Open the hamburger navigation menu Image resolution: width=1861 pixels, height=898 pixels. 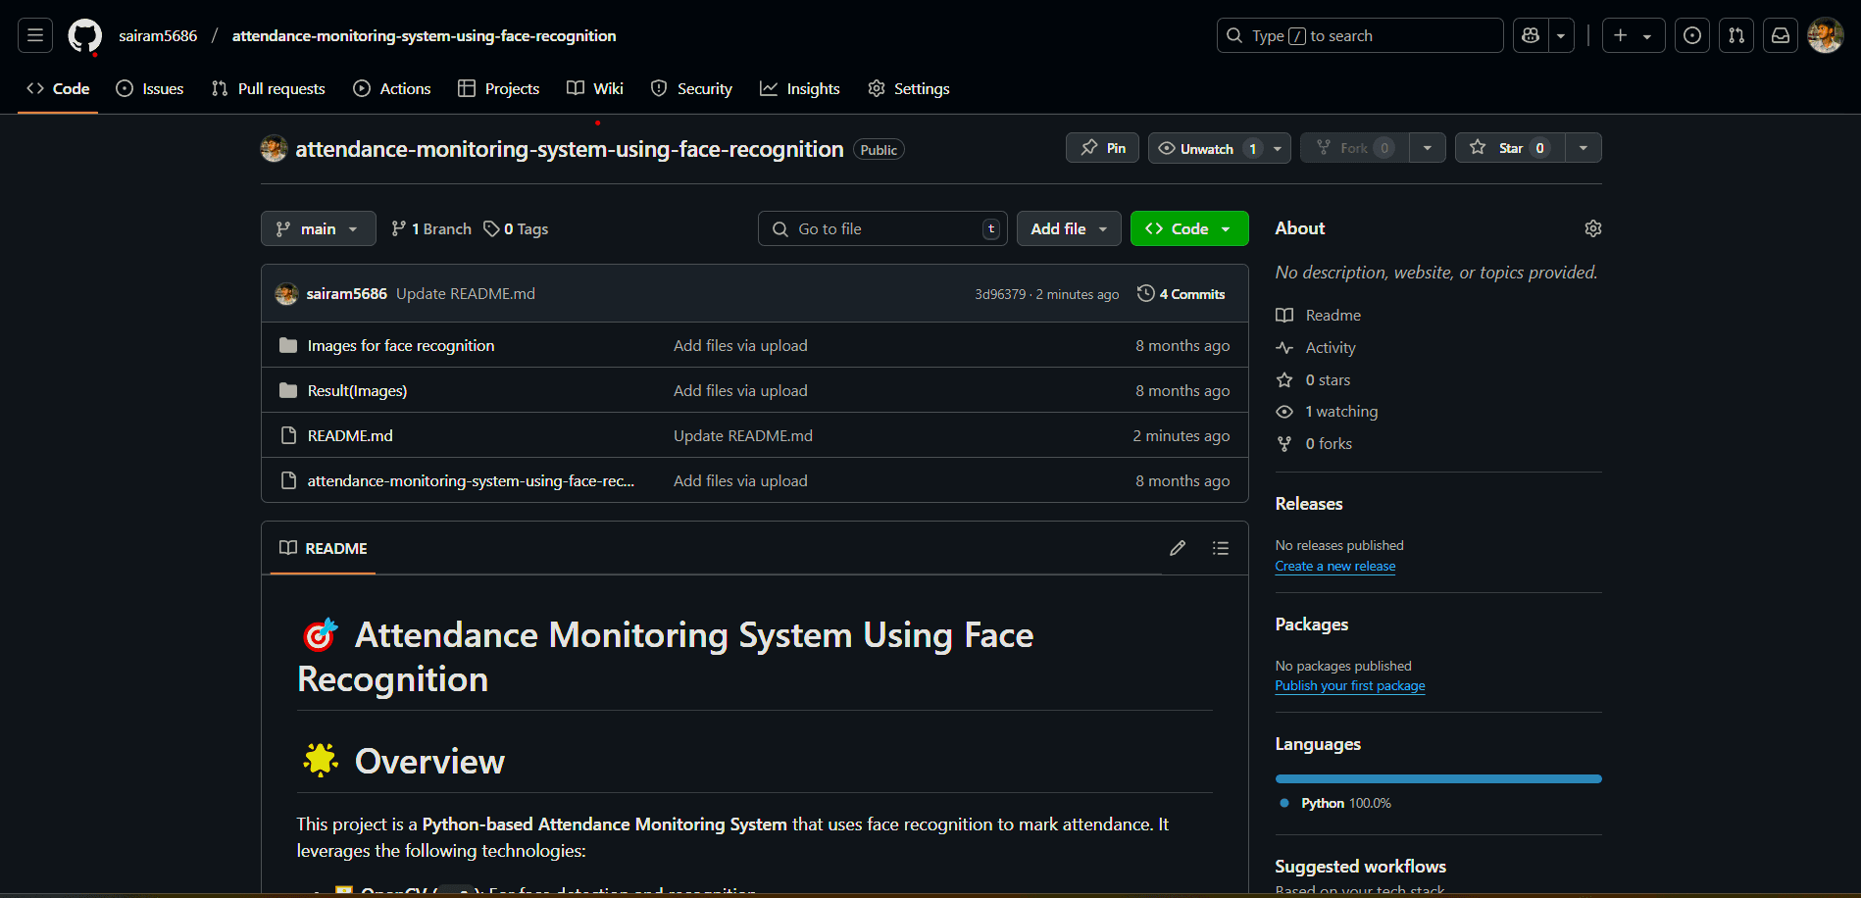[35, 35]
